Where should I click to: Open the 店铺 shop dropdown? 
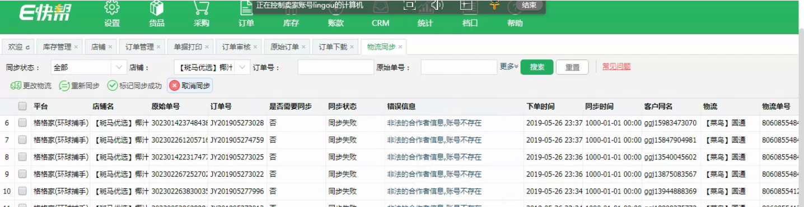coord(212,67)
